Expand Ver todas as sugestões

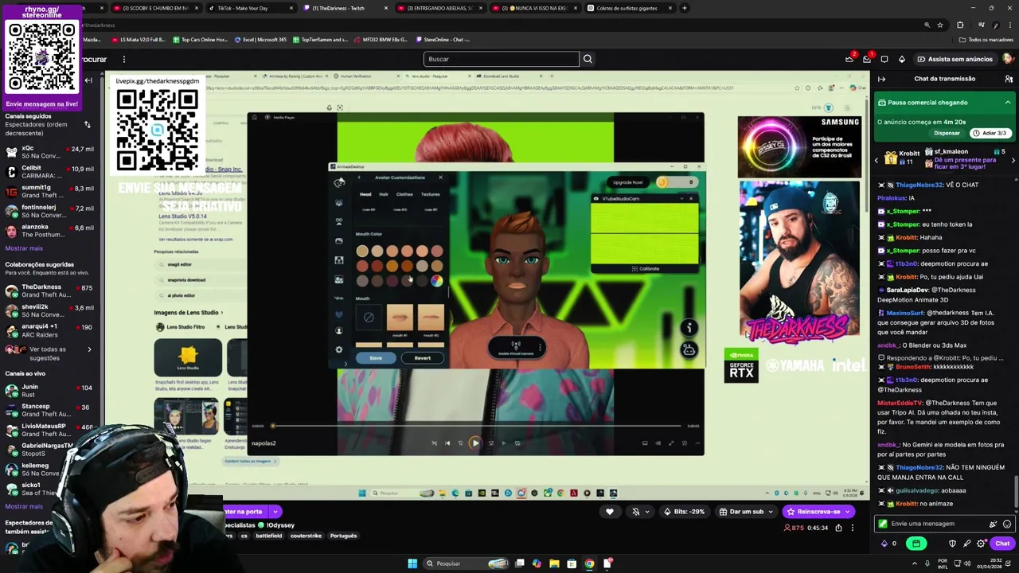click(48, 353)
